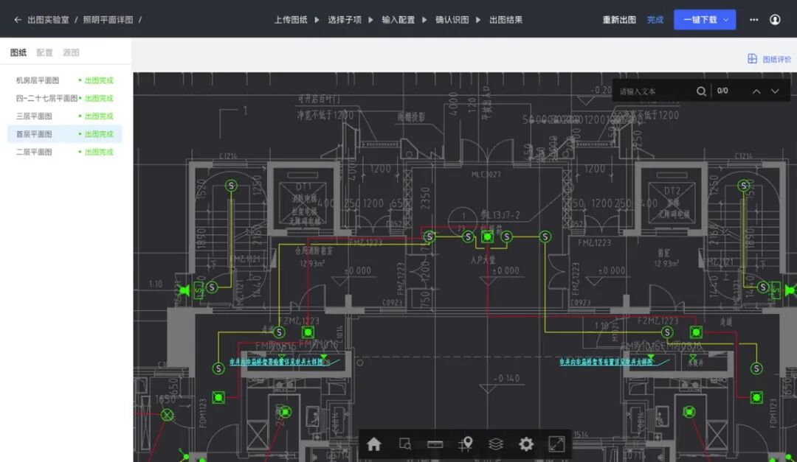This screenshot has height=462, width=797.
Task: Go to the 上传图纸 step
Action: (x=291, y=20)
